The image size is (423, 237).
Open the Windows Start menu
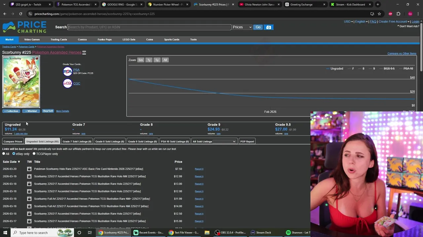click(5, 233)
